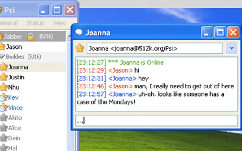
Task: Click the gray offline star beside Akito
Action: pos(3,118)
